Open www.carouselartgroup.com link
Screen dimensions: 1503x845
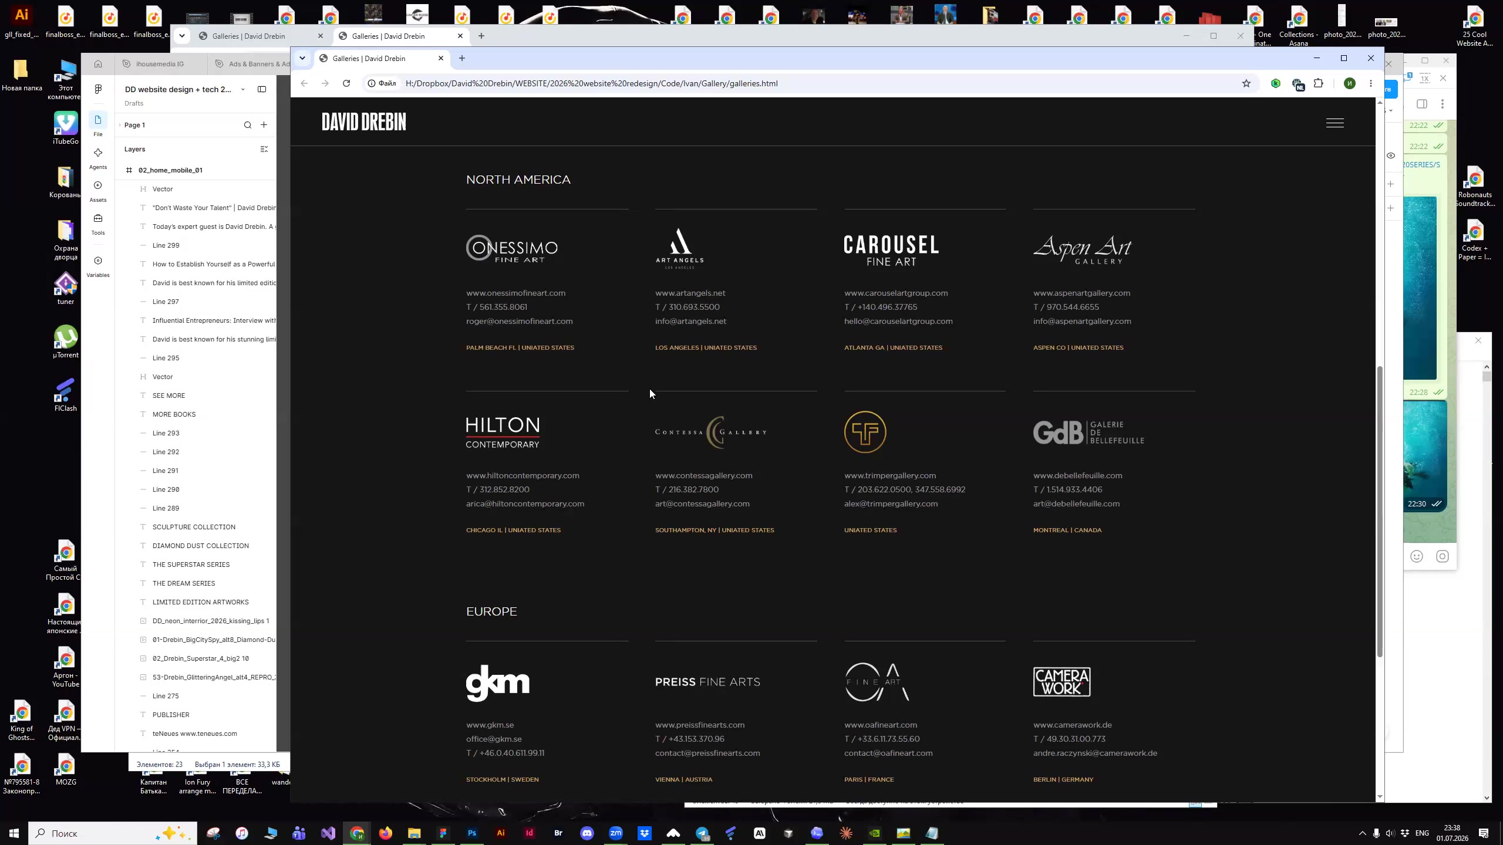(896, 293)
